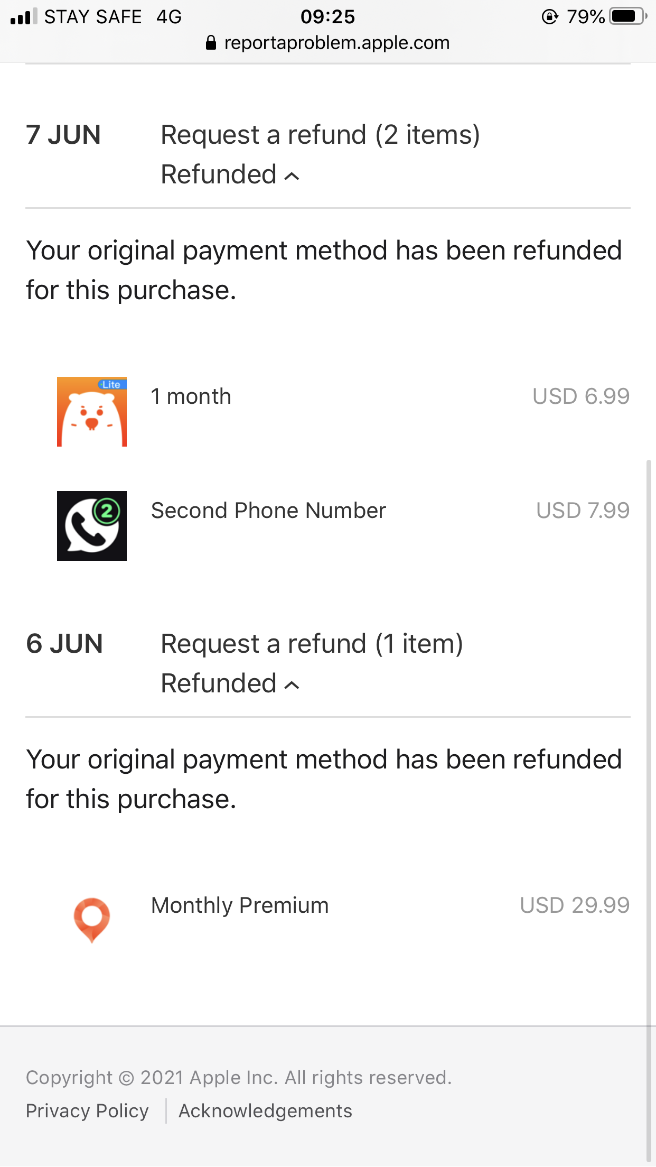Tap the lock icon beside the URL

click(211, 43)
